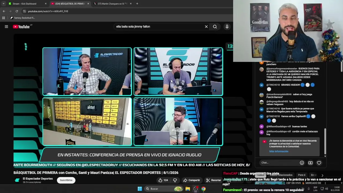343x193 pixels.
Task: Open the Windows Start menu
Action: (140, 189)
